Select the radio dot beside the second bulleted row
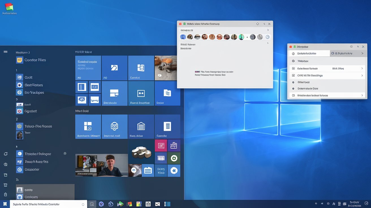Viewport: 371px width, 208px height. point(293,89)
